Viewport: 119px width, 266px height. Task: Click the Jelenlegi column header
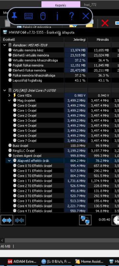(x=76, y=40)
